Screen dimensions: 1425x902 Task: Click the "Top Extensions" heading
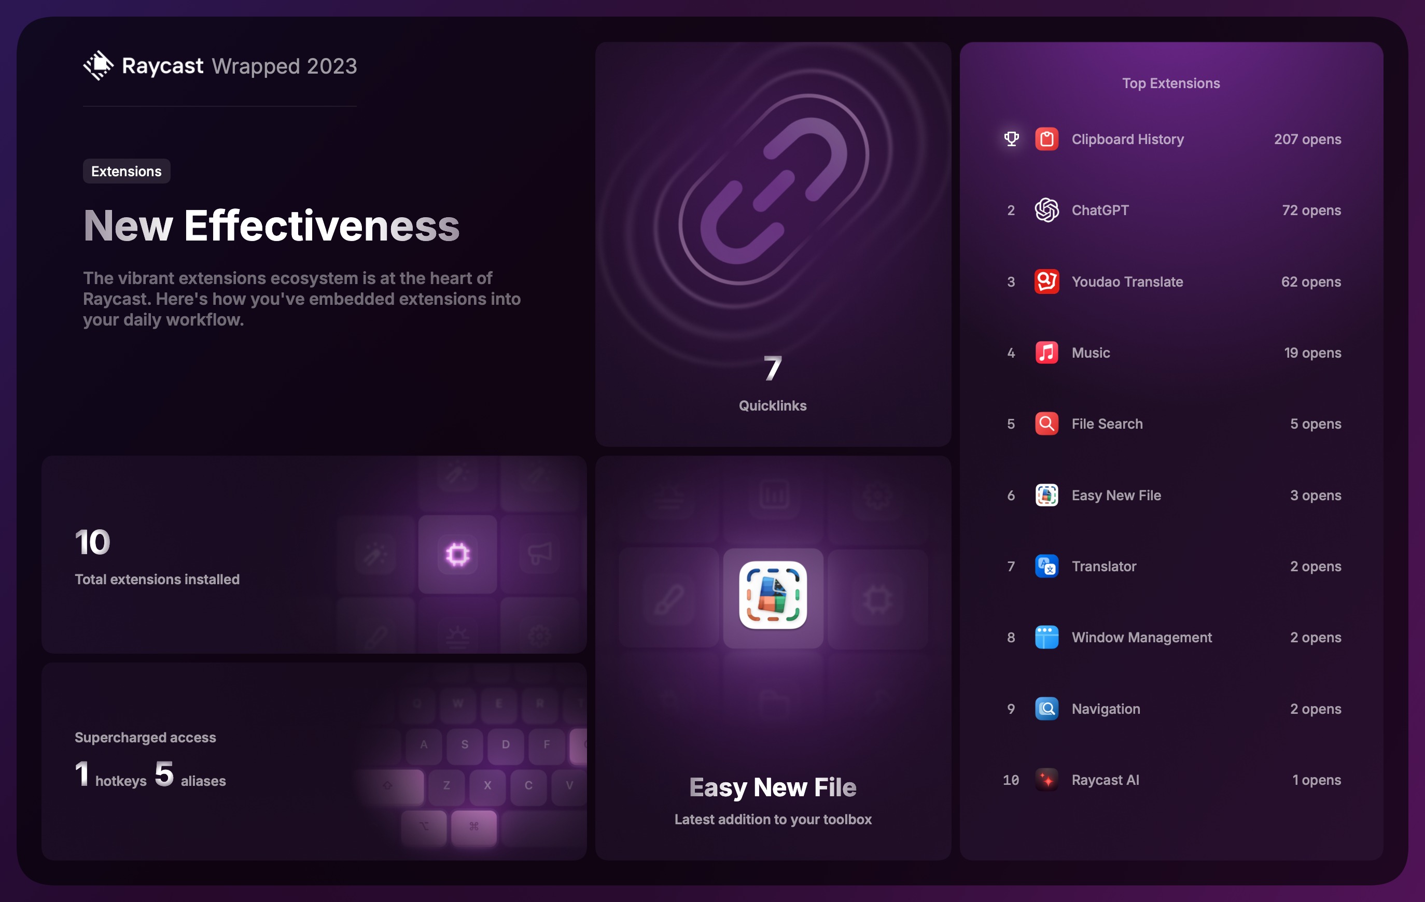pyautogui.click(x=1171, y=83)
